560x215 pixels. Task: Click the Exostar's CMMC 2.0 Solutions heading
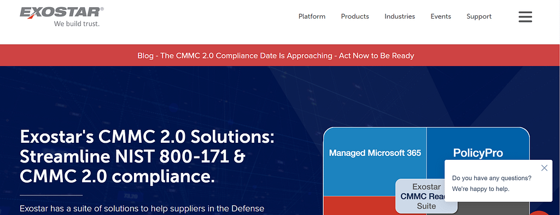tap(147, 156)
